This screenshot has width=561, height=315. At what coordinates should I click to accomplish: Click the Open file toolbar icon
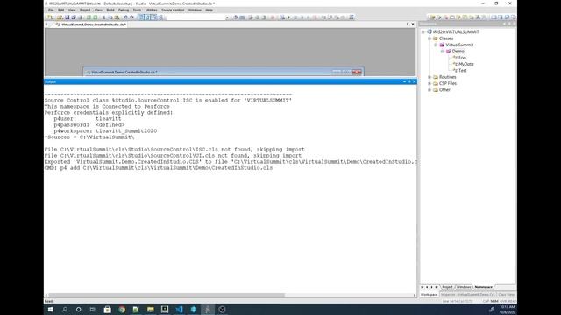point(60,17)
